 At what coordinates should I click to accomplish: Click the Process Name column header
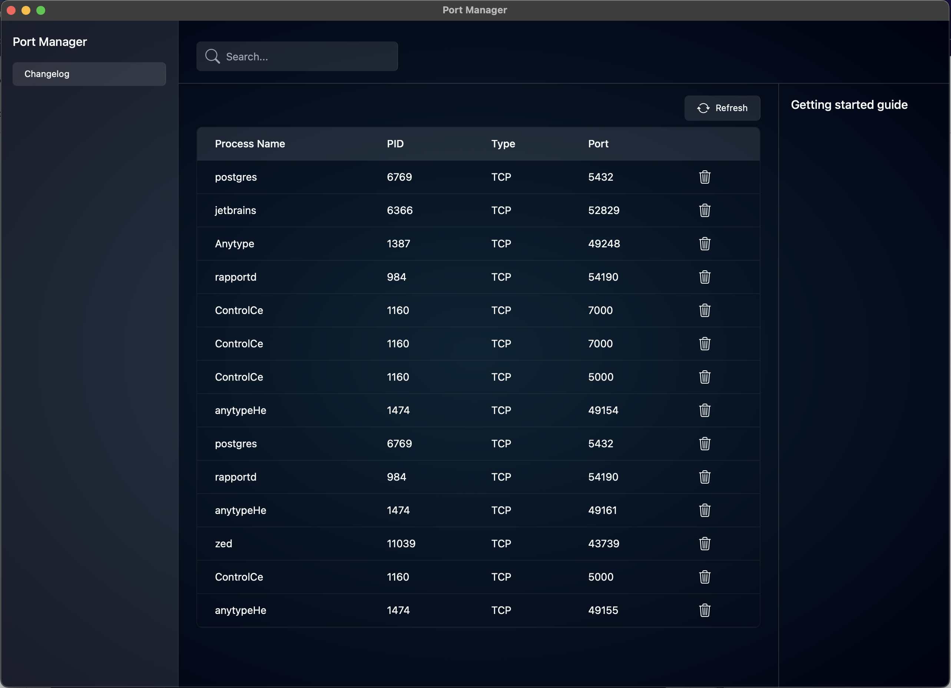tap(250, 144)
